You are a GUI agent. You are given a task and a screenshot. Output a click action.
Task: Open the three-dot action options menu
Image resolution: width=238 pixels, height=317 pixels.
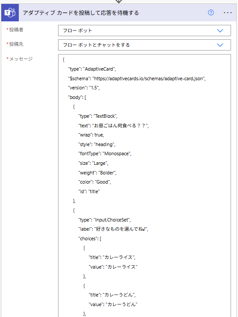coord(228,13)
